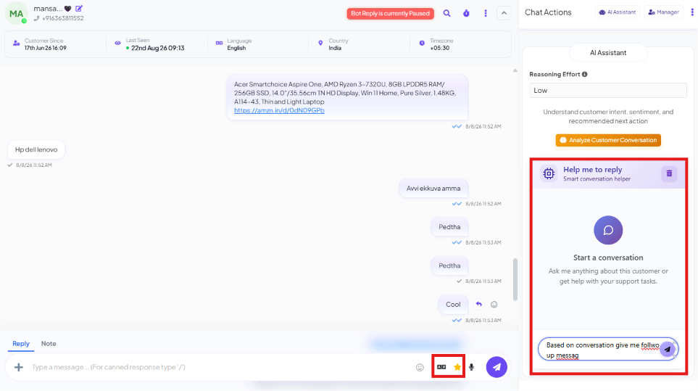
Task: Click the Help me to reply chip icon
Action: pos(549,173)
